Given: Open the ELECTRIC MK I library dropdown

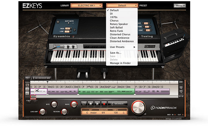Looking at the screenshot, I should (86, 6).
